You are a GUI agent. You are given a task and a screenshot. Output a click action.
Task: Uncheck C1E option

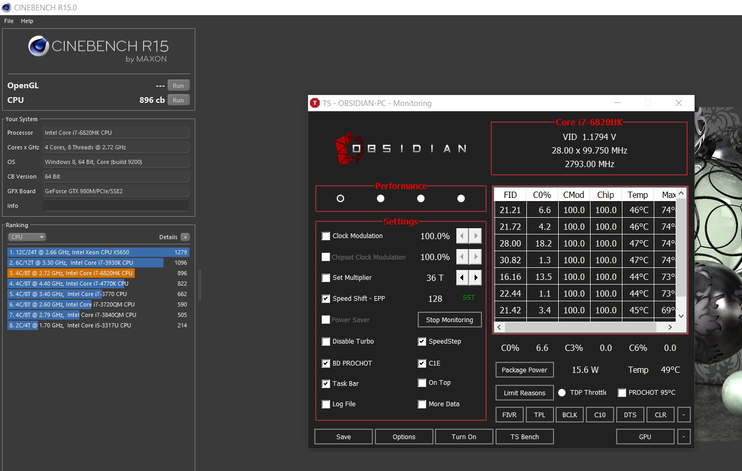422,363
